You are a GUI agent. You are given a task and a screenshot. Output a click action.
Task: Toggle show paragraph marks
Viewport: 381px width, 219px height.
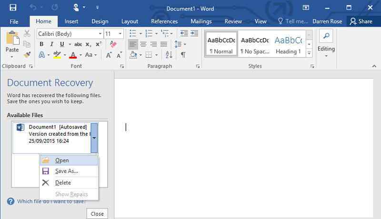click(183, 55)
